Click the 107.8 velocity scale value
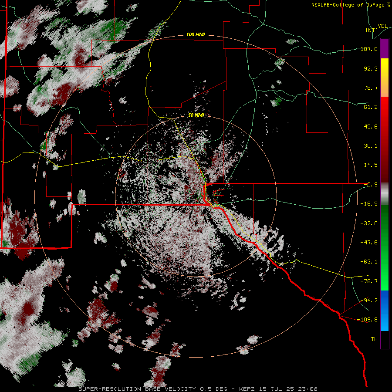 click(x=369, y=49)
